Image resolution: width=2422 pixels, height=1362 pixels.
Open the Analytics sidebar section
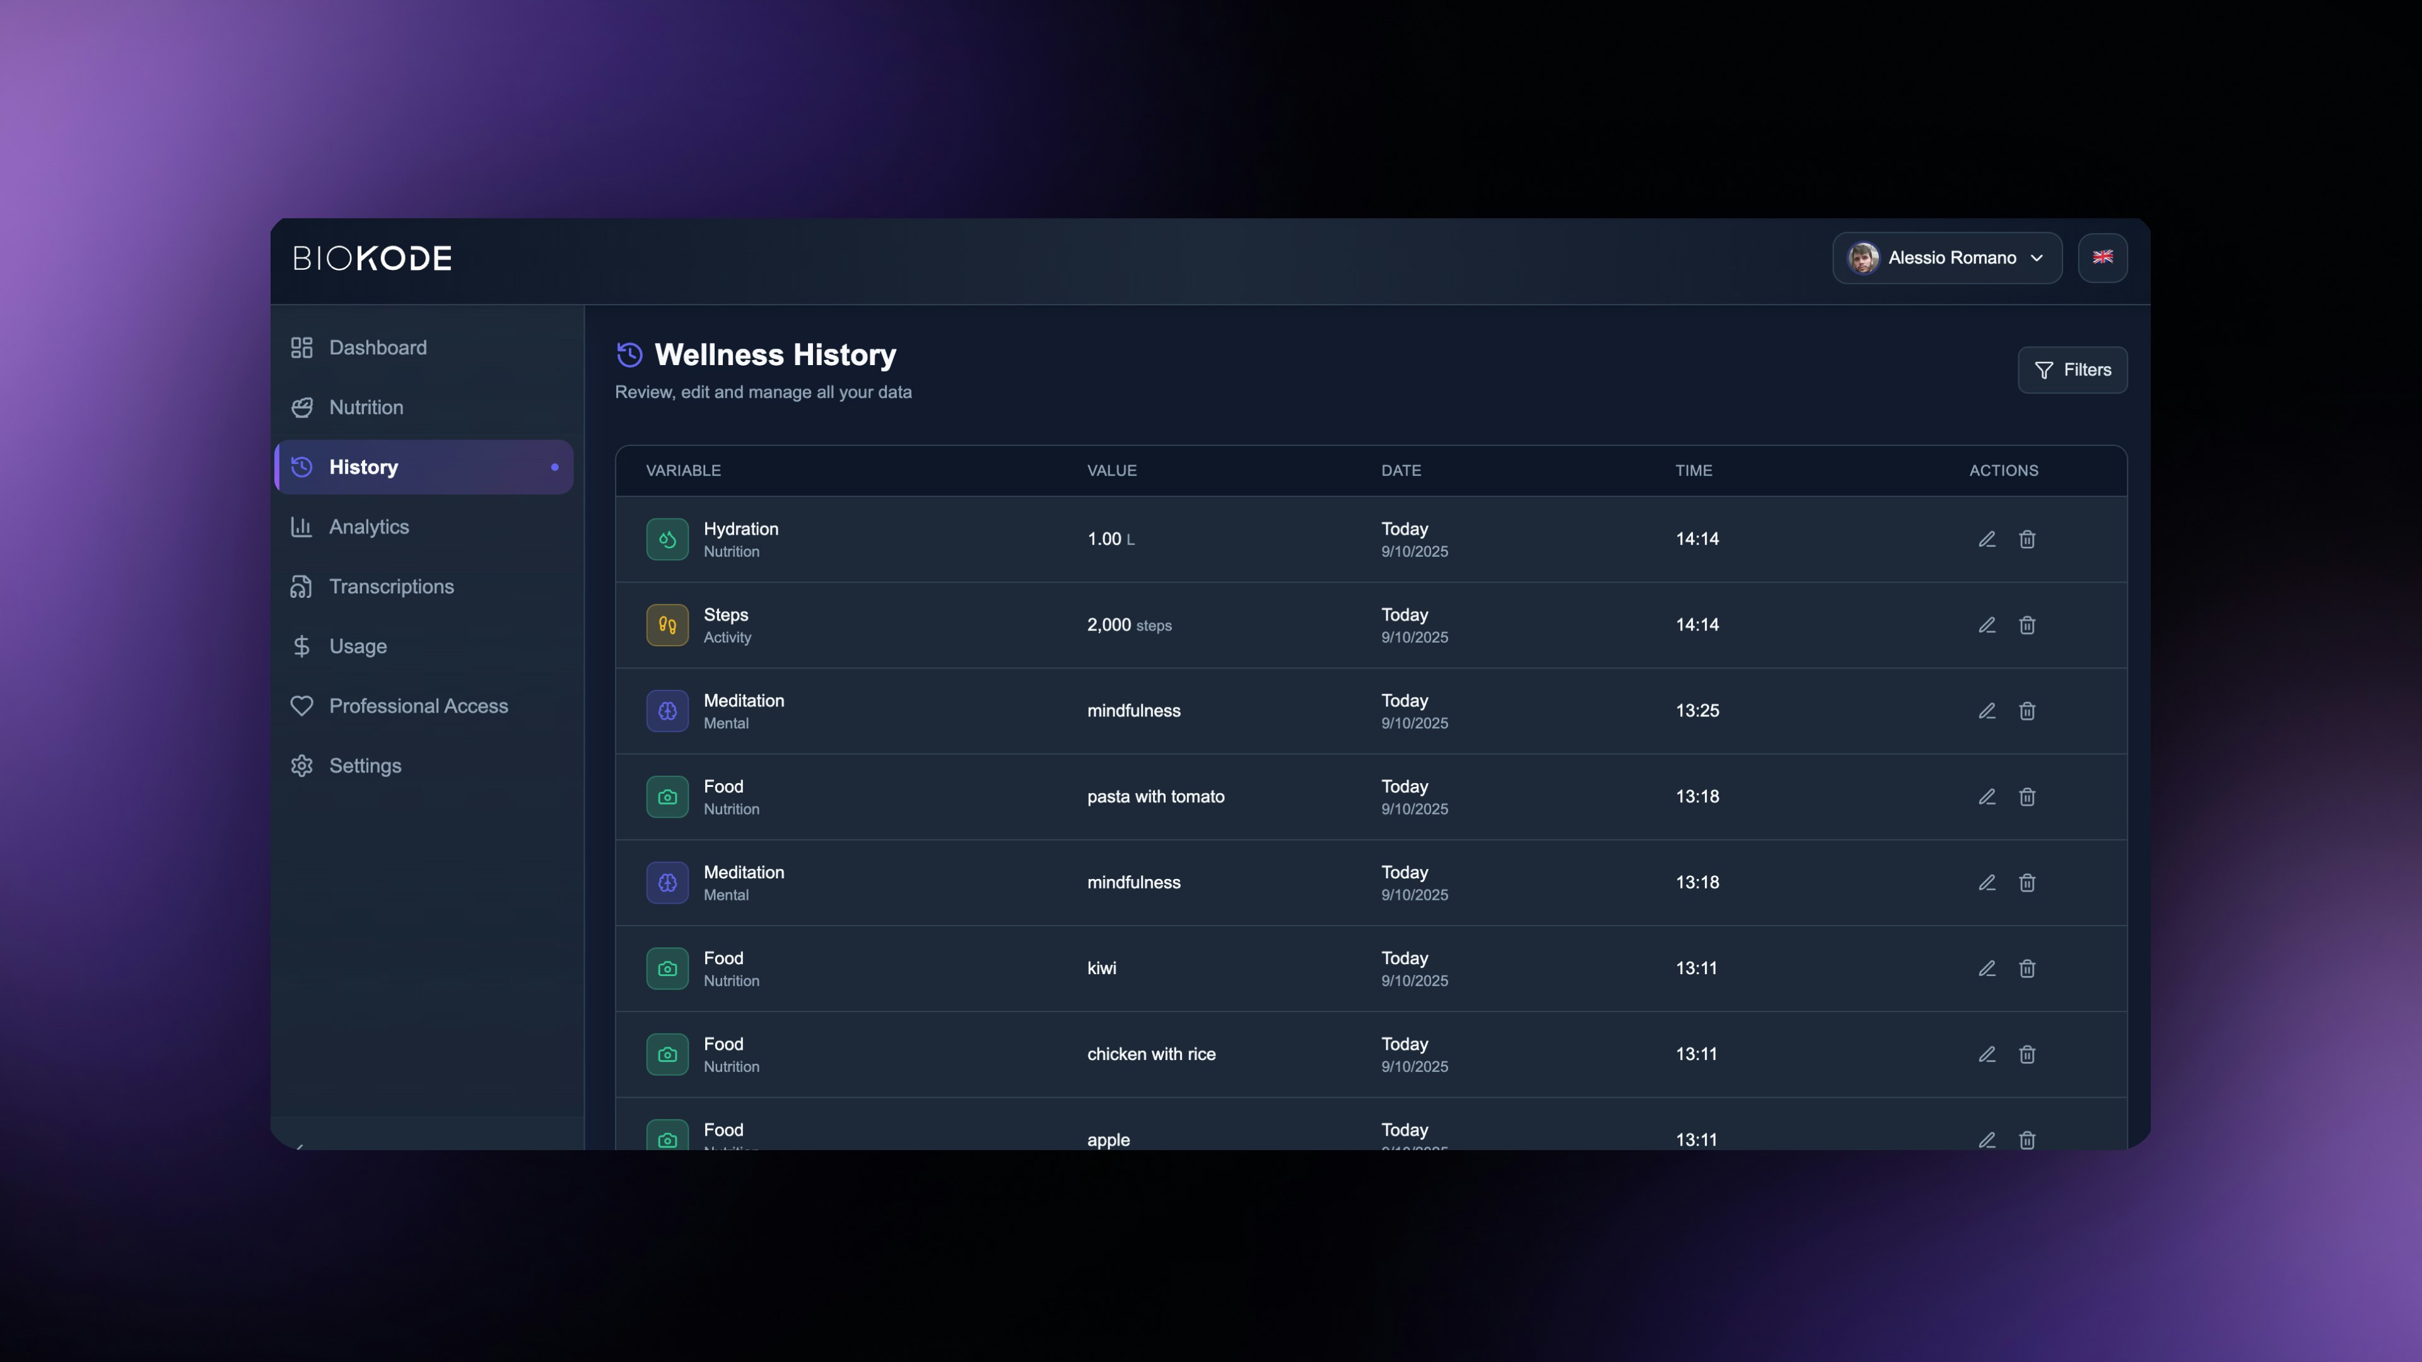point(368,527)
